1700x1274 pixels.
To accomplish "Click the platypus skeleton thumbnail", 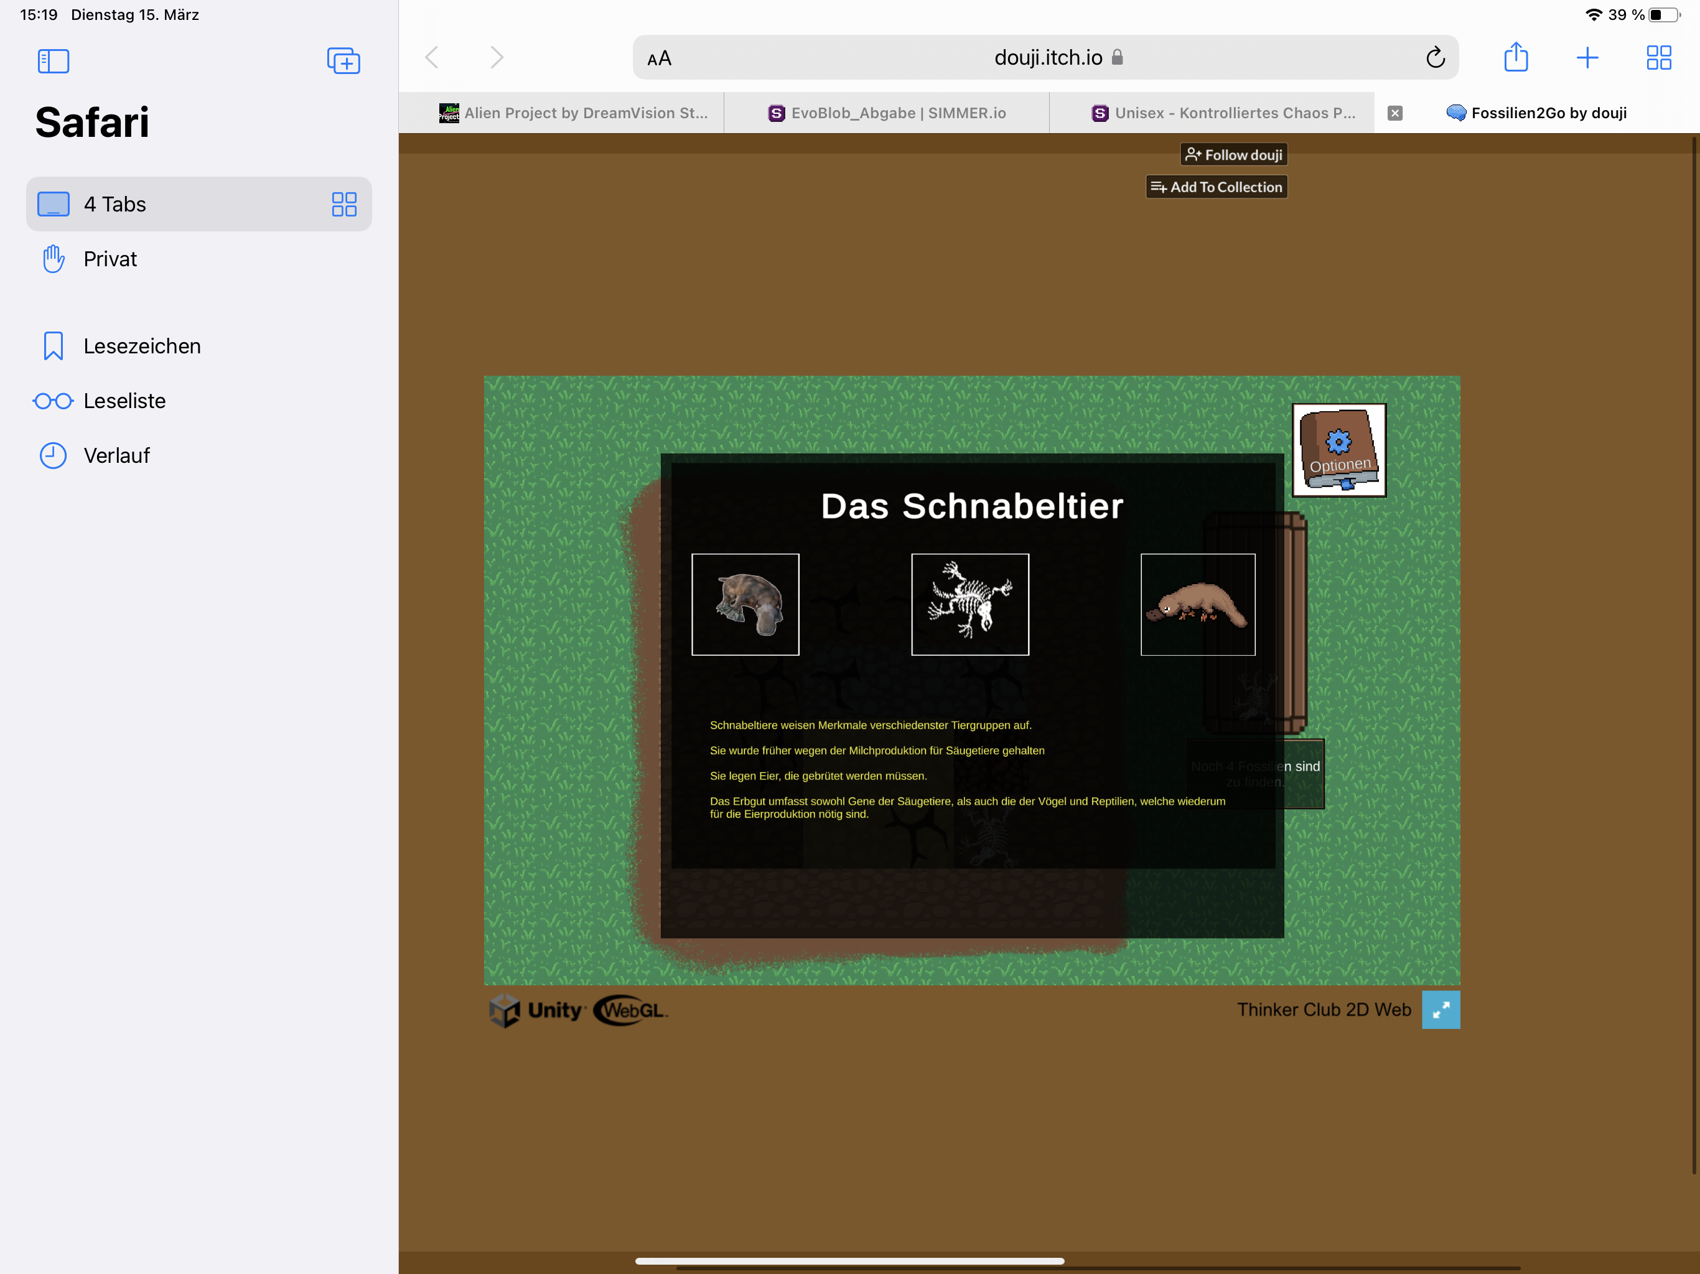I will (970, 605).
